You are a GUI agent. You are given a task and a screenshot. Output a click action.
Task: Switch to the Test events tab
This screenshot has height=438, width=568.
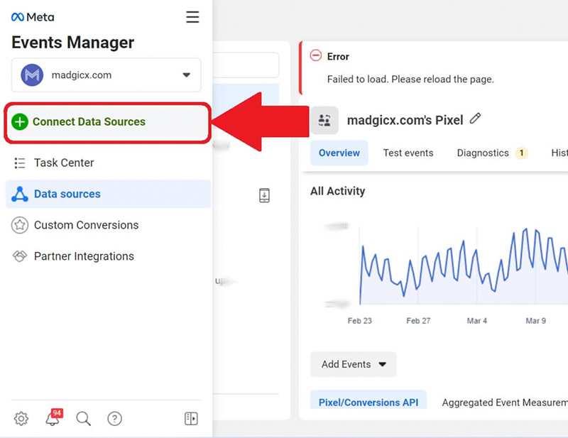click(408, 153)
